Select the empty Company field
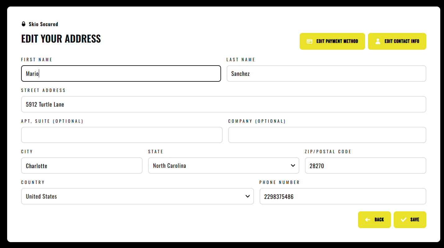This screenshot has height=248, width=444. pyautogui.click(x=327, y=135)
